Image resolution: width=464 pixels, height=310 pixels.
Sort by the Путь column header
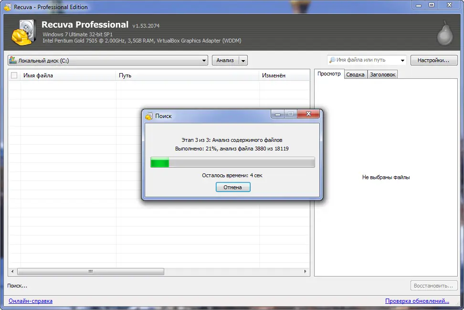click(x=188, y=75)
